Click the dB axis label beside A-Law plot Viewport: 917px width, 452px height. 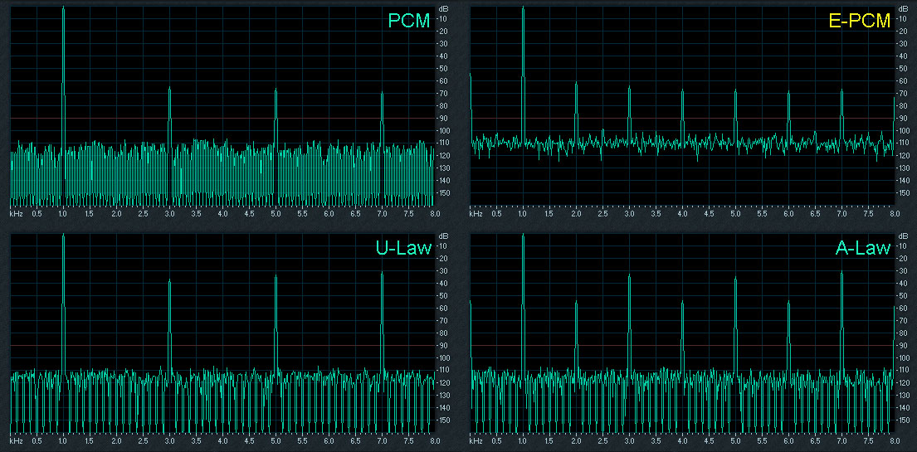(904, 235)
